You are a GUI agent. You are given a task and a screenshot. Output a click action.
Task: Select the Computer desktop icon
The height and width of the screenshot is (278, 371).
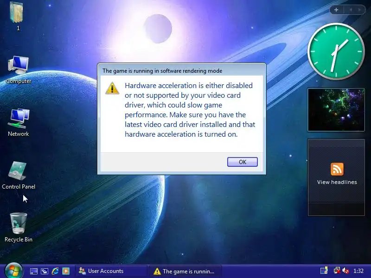[19, 70]
